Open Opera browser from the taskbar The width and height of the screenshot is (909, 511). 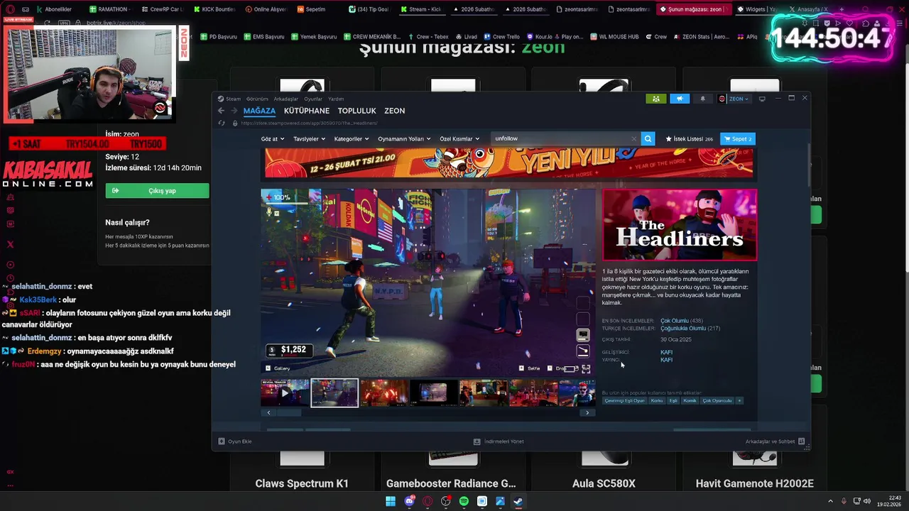pos(428,501)
